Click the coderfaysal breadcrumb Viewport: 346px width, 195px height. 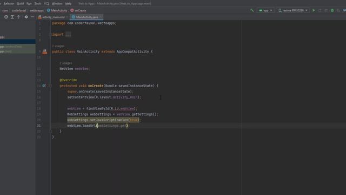point(19,10)
